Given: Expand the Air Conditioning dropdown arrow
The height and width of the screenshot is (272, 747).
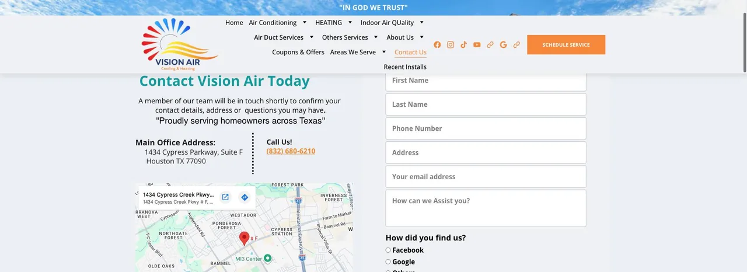Looking at the screenshot, I should [x=304, y=22].
